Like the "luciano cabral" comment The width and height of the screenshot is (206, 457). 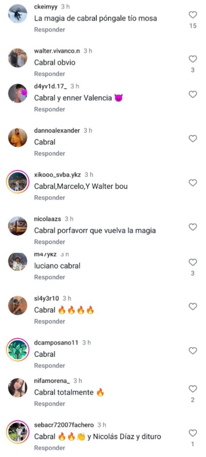coord(193,262)
